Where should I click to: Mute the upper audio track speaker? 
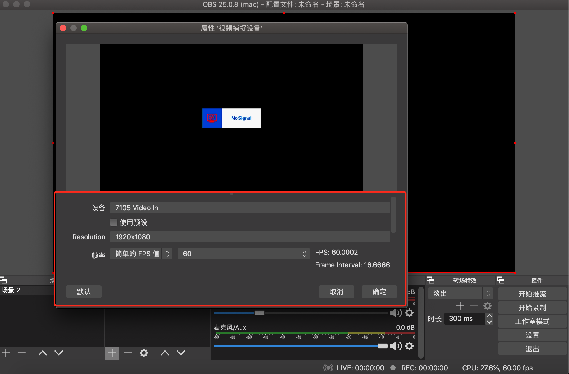396,313
